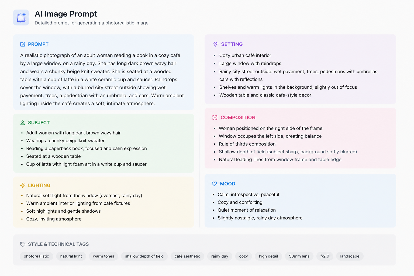Choose the shallow depth of field tag

pos(144,256)
